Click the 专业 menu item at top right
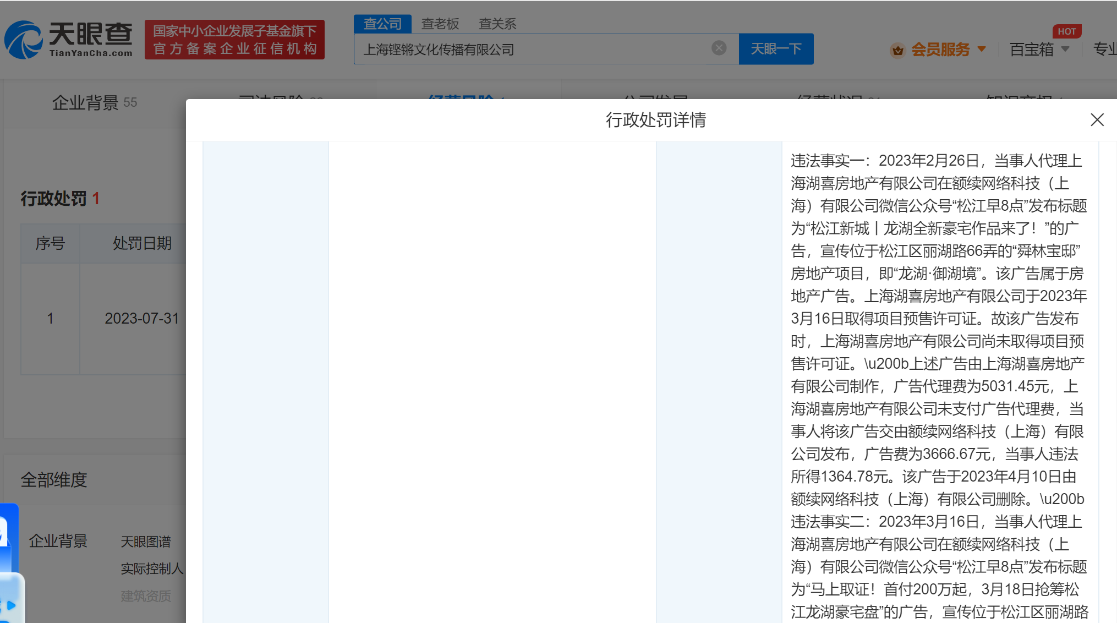1117x623 pixels. click(1105, 50)
